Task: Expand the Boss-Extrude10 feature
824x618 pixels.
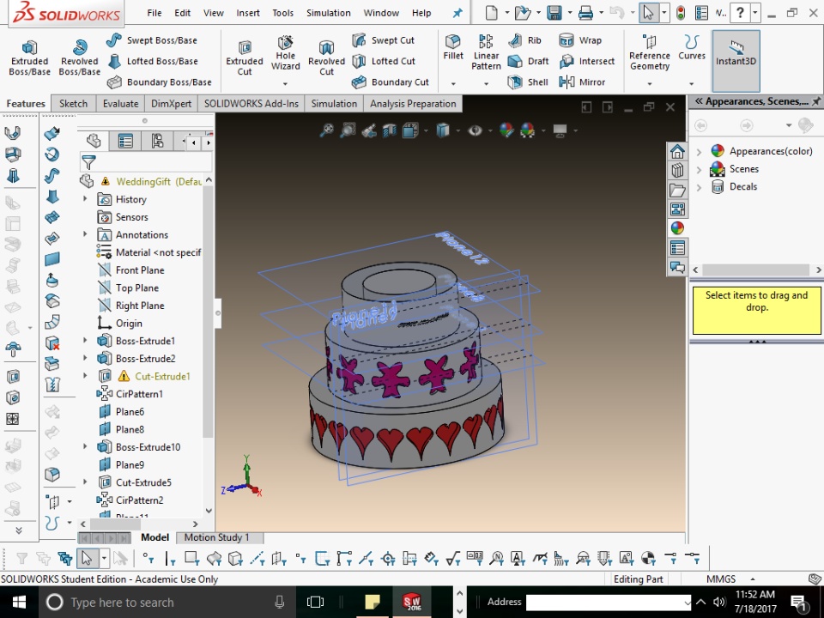Action: coord(85,446)
